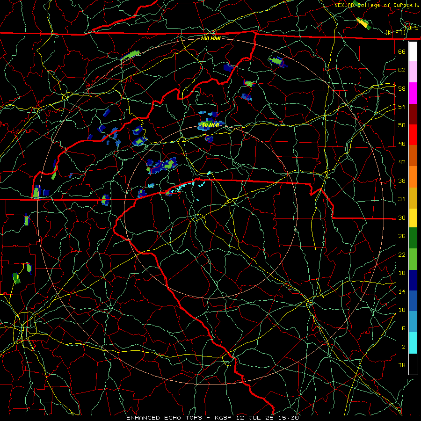Click the TOPS legend heading

411,28
